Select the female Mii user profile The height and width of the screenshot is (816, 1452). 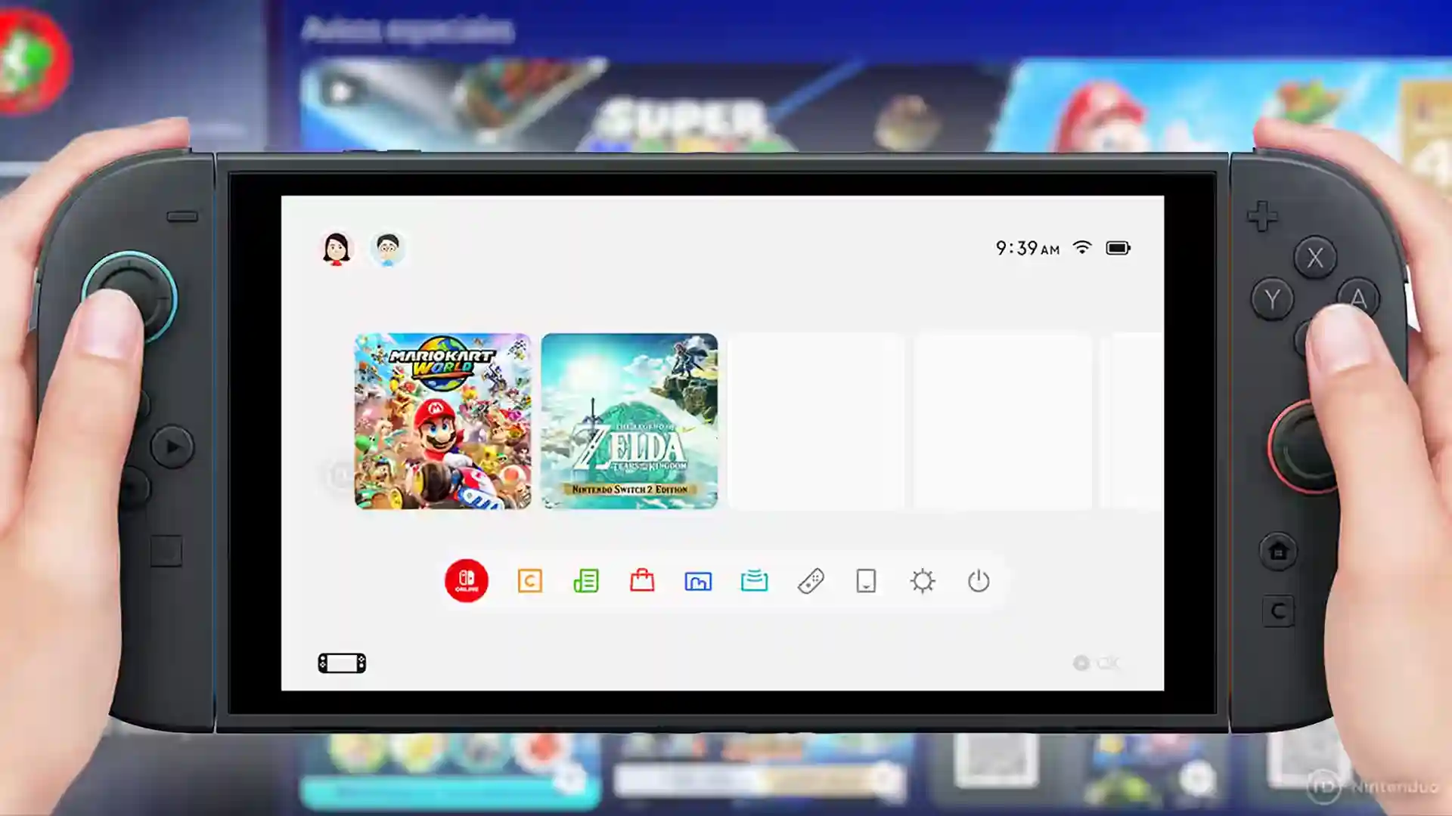pyautogui.click(x=337, y=248)
